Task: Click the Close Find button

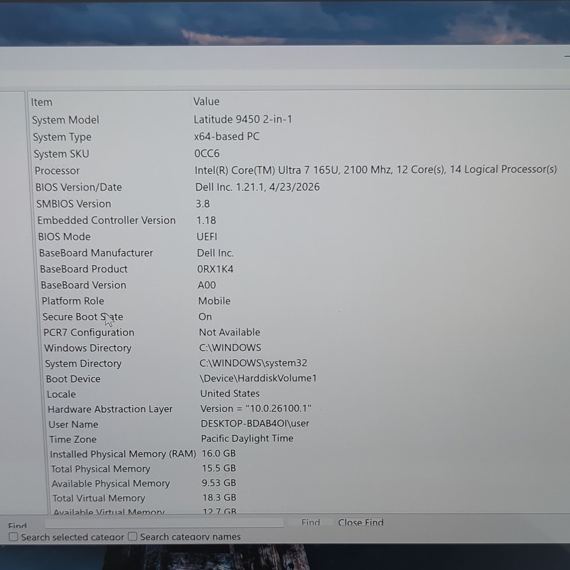Action: [361, 522]
